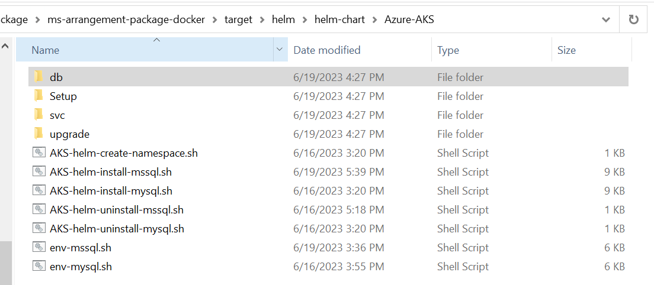The image size is (654, 285).
Task: Click the db folder icon
Action: point(39,77)
